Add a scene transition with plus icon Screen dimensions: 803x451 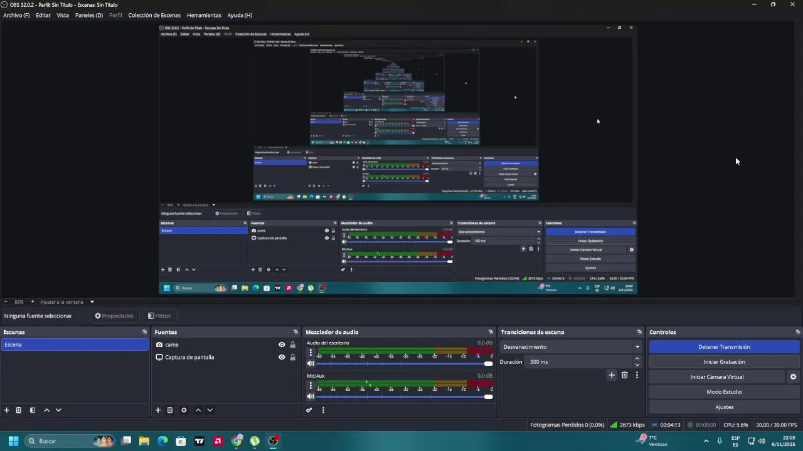point(612,375)
